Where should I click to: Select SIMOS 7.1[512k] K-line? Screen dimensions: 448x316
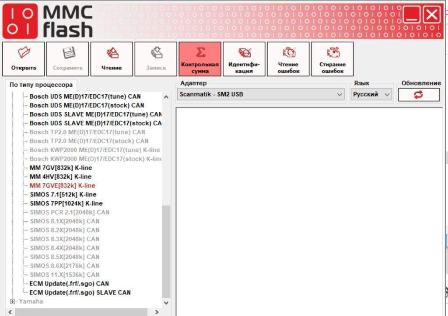coord(63,195)
